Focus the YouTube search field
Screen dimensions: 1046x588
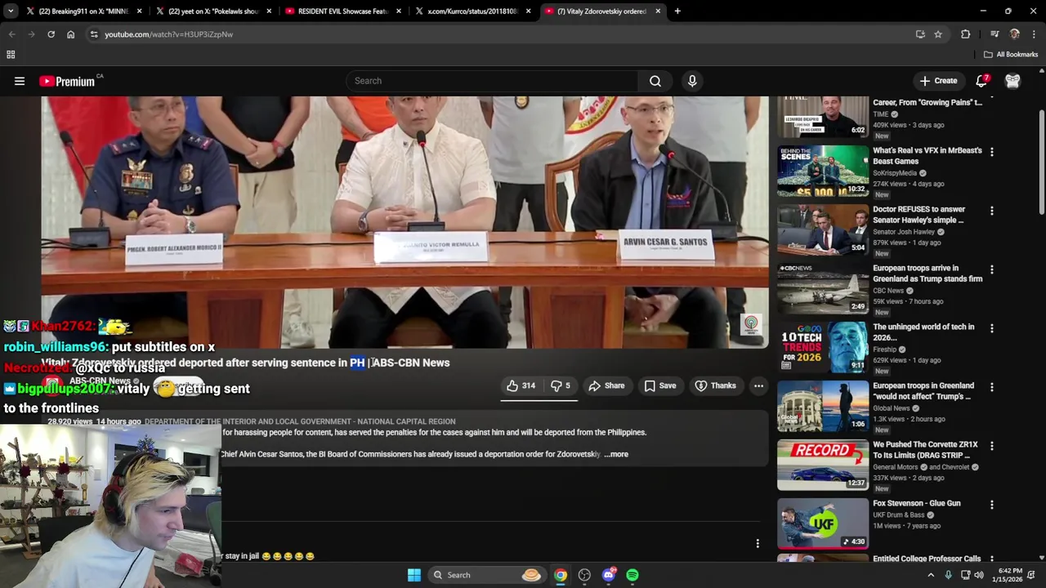coord(492,81)
